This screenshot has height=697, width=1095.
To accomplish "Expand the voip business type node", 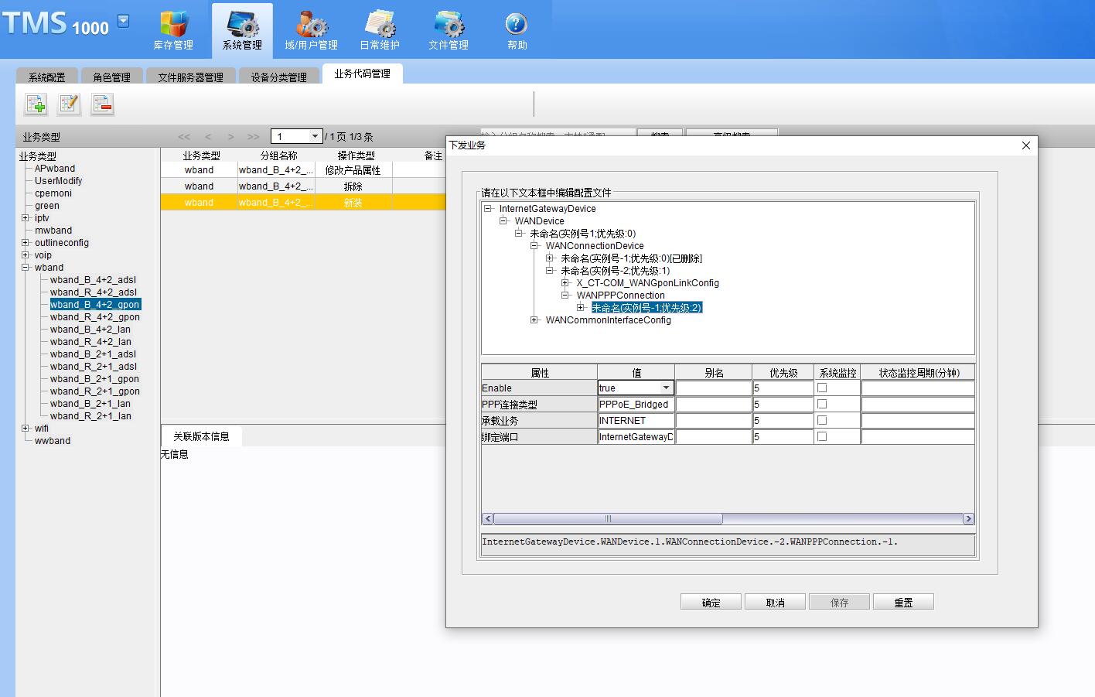I will 26,255.
